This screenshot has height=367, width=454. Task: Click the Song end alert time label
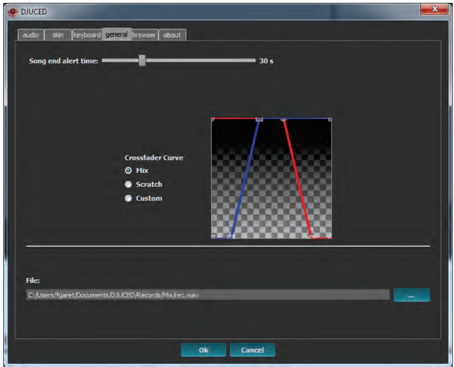click(64, 61)
